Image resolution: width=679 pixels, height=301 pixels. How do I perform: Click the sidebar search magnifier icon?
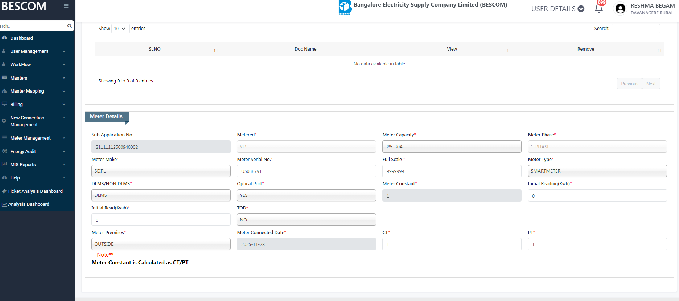coord(69,26)
